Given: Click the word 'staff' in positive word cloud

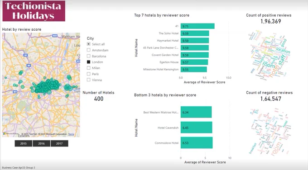Looking at the screenshot, I should coord(282,60).
